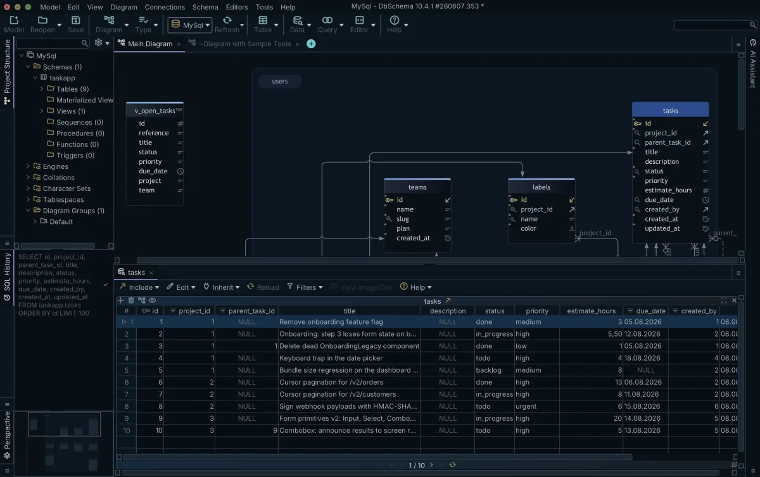This screenshot has height=477, width=760.
Task: Add a new diagram tab with plus icon
Action: pyautogui.click(x=311, y=44)
